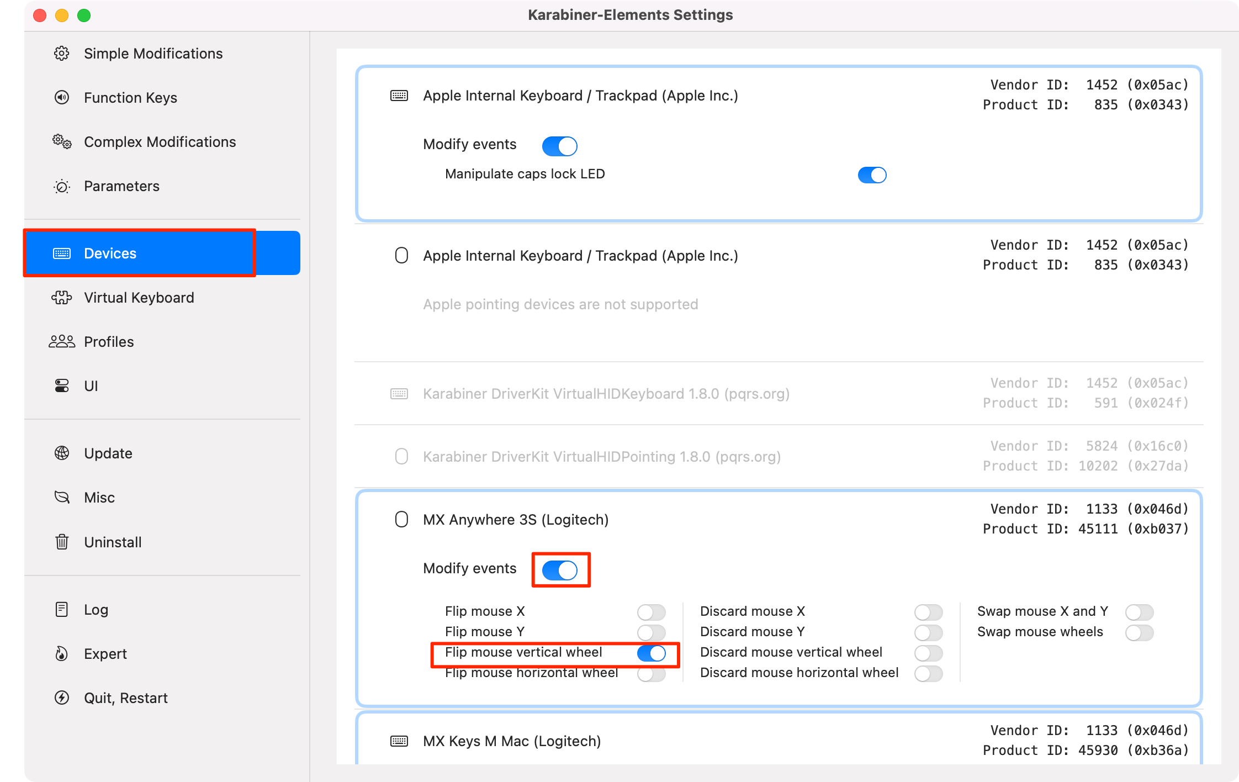Enable Swap mouse wheels switch
The width and height of the screenshot is (1239, 782).
tap(1139, 633)
